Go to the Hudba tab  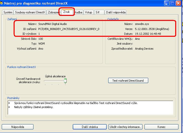tap(79, 12)
